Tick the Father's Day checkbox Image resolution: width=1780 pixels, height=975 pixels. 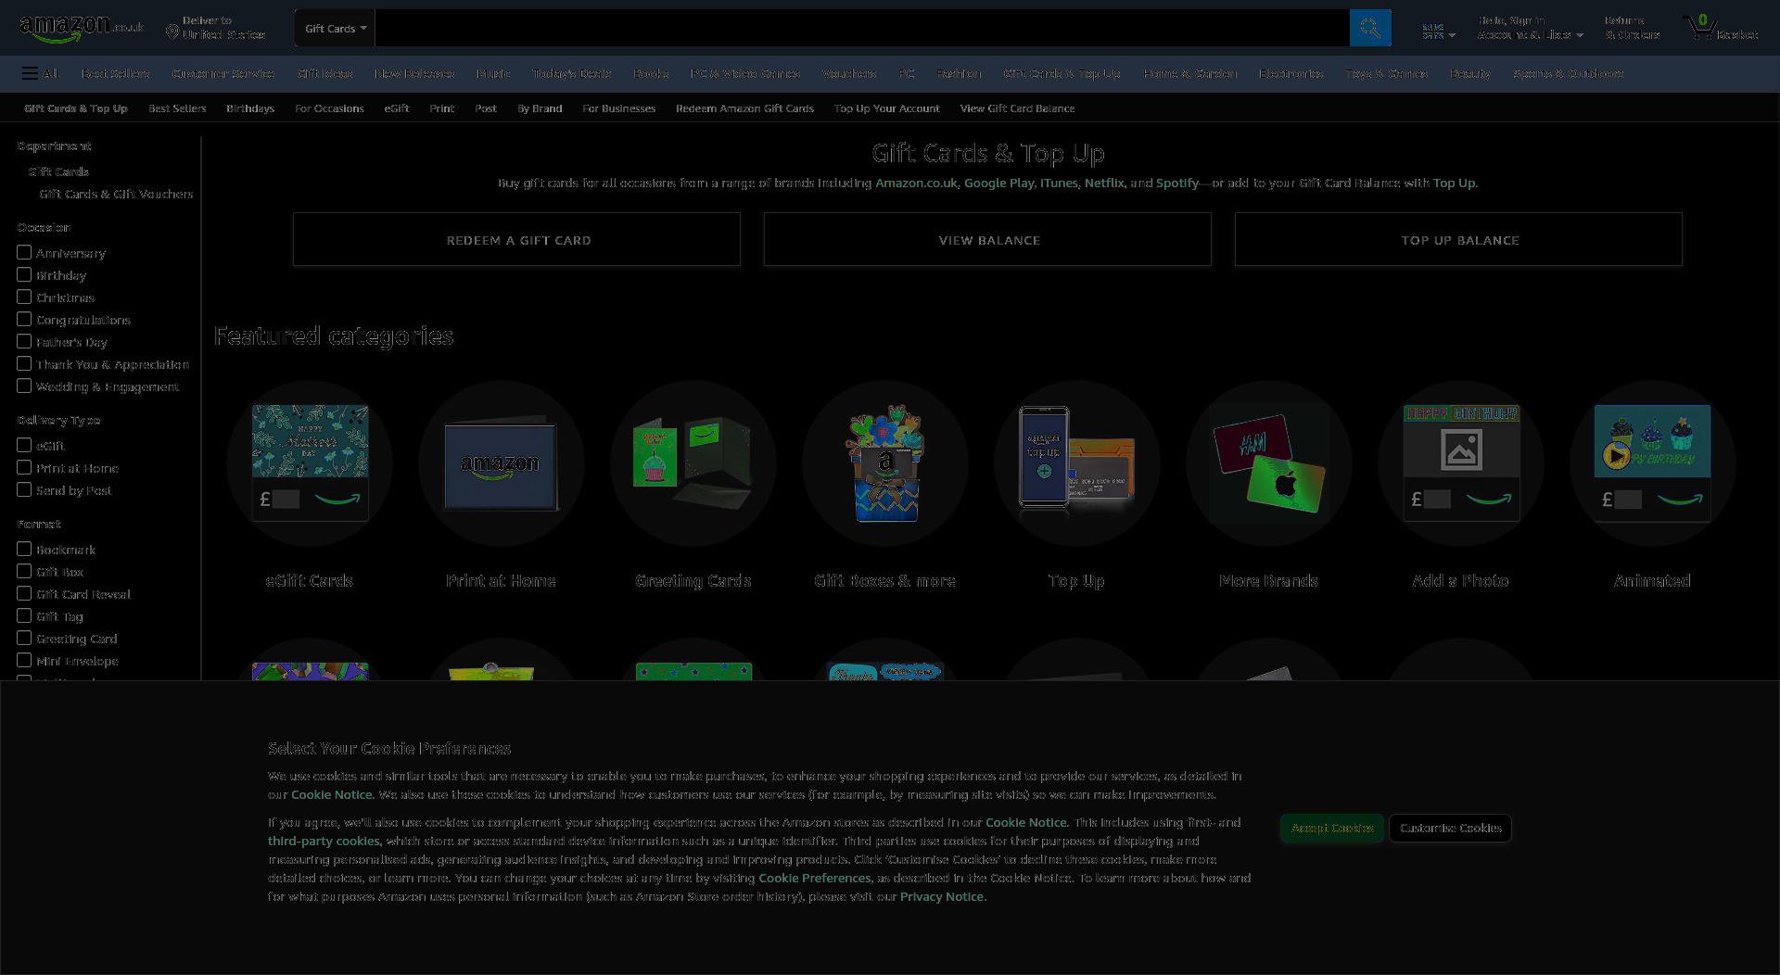point(24,341)
